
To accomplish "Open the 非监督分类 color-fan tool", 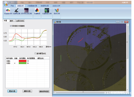I will 8,10.
